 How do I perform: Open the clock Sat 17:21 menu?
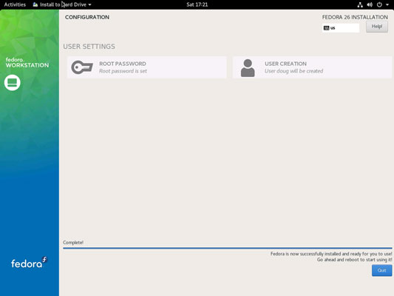click(x=197, y=4)
